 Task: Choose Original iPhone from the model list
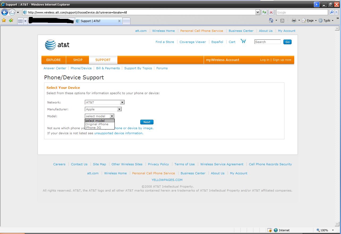pos(100,124)
